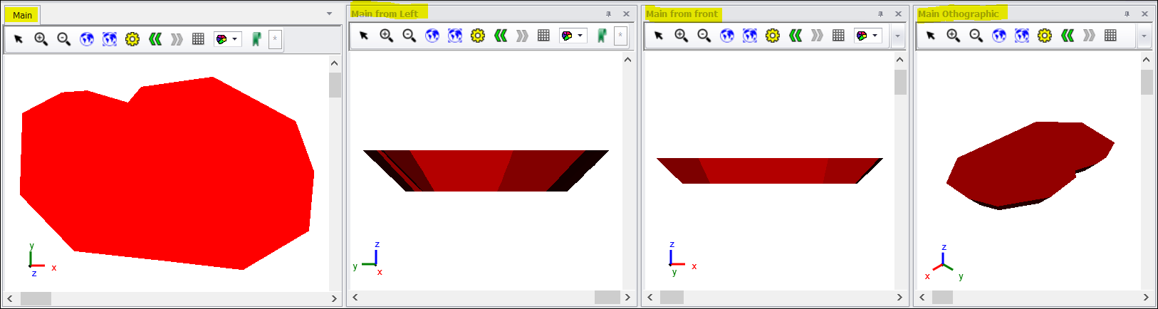Click color palette icon in Main from front
Image resolution: width=1158 pixels, height=309 pixels.
862,36
